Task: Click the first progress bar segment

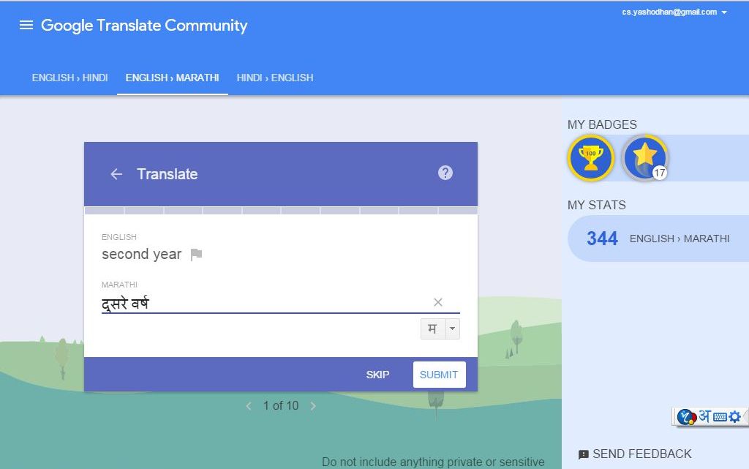Action: click(x=104, y=211)
